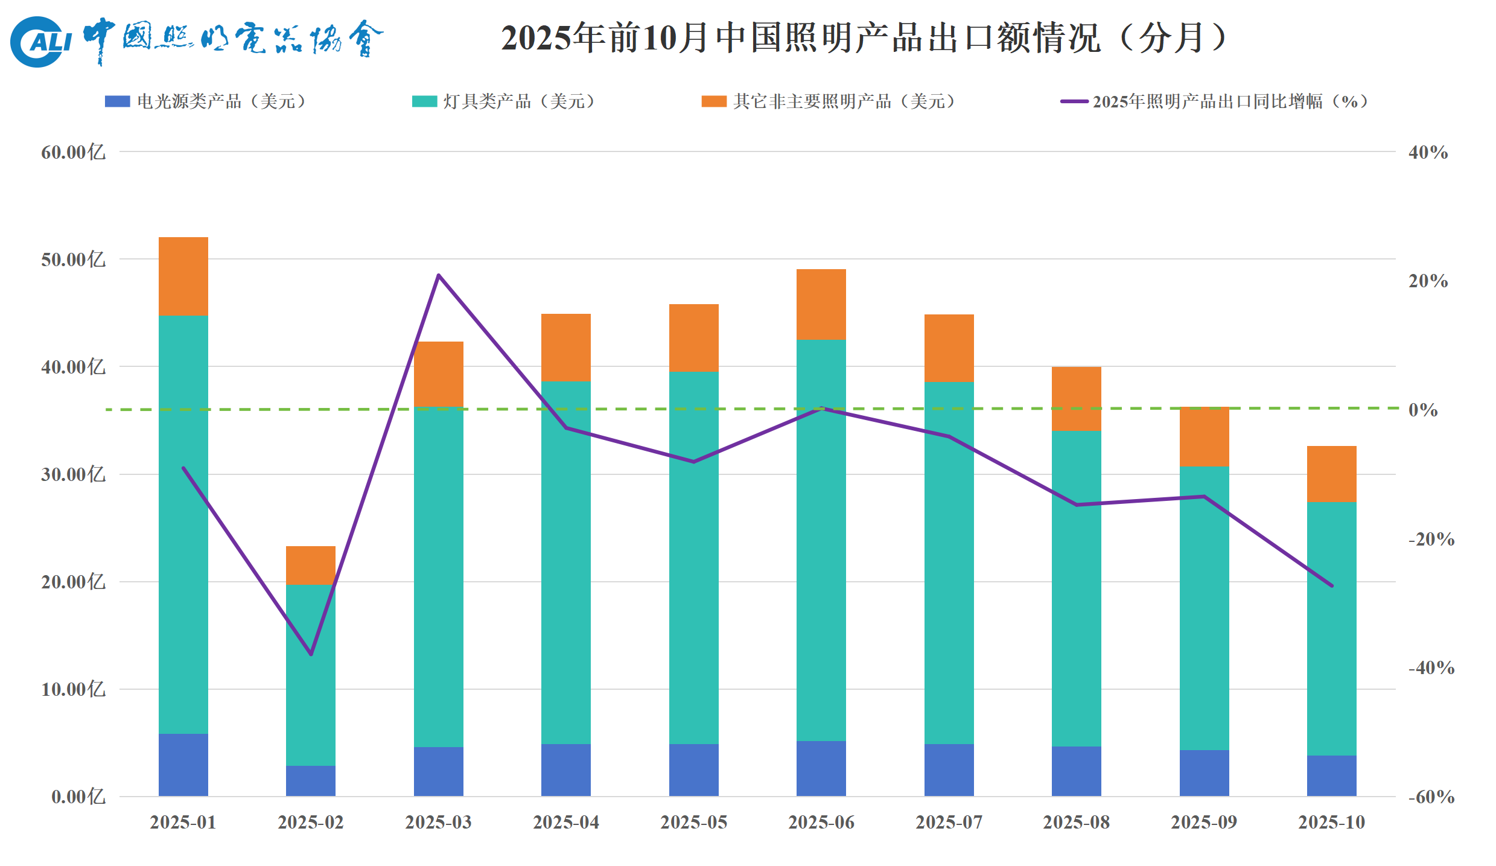This screenshot has width=1496, height=866.
Task: Click the purple line legend marker
Action: pyautogui.click(x=1074, y=101)
